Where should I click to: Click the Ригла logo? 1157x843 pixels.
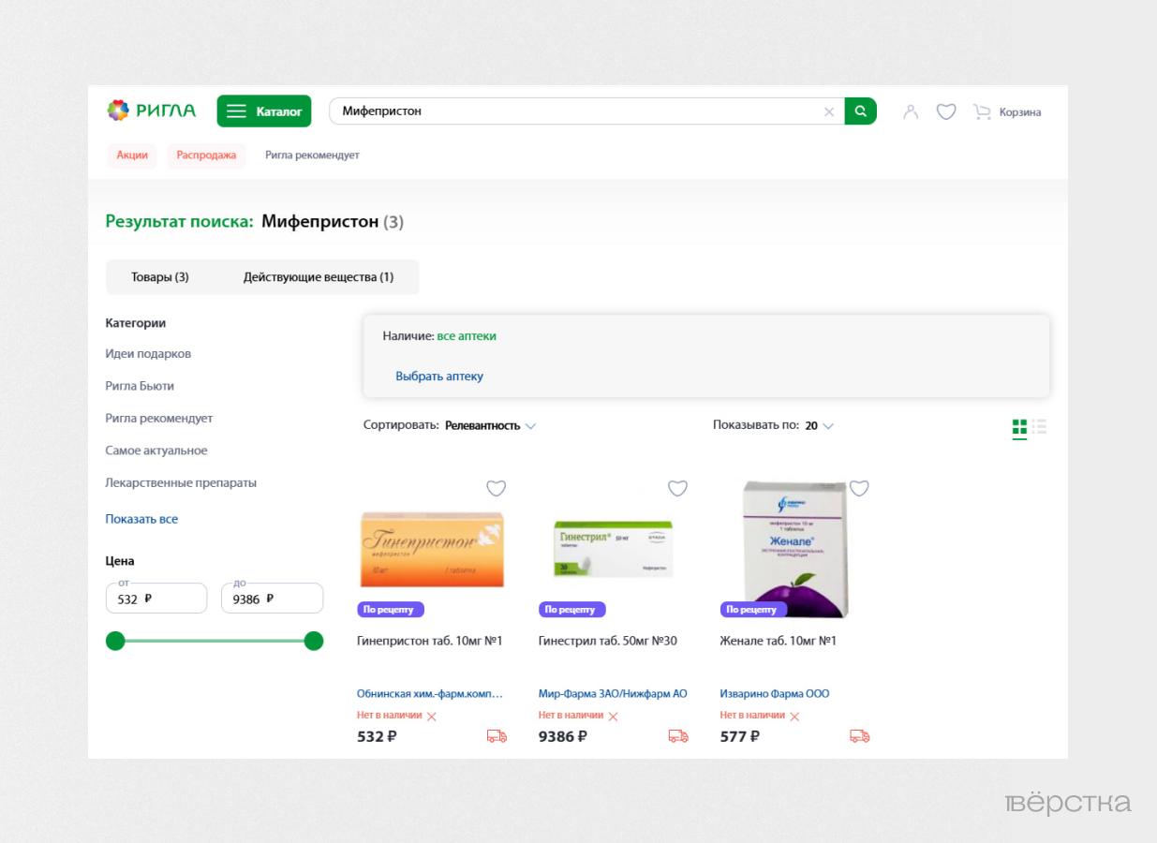(151, 111)
